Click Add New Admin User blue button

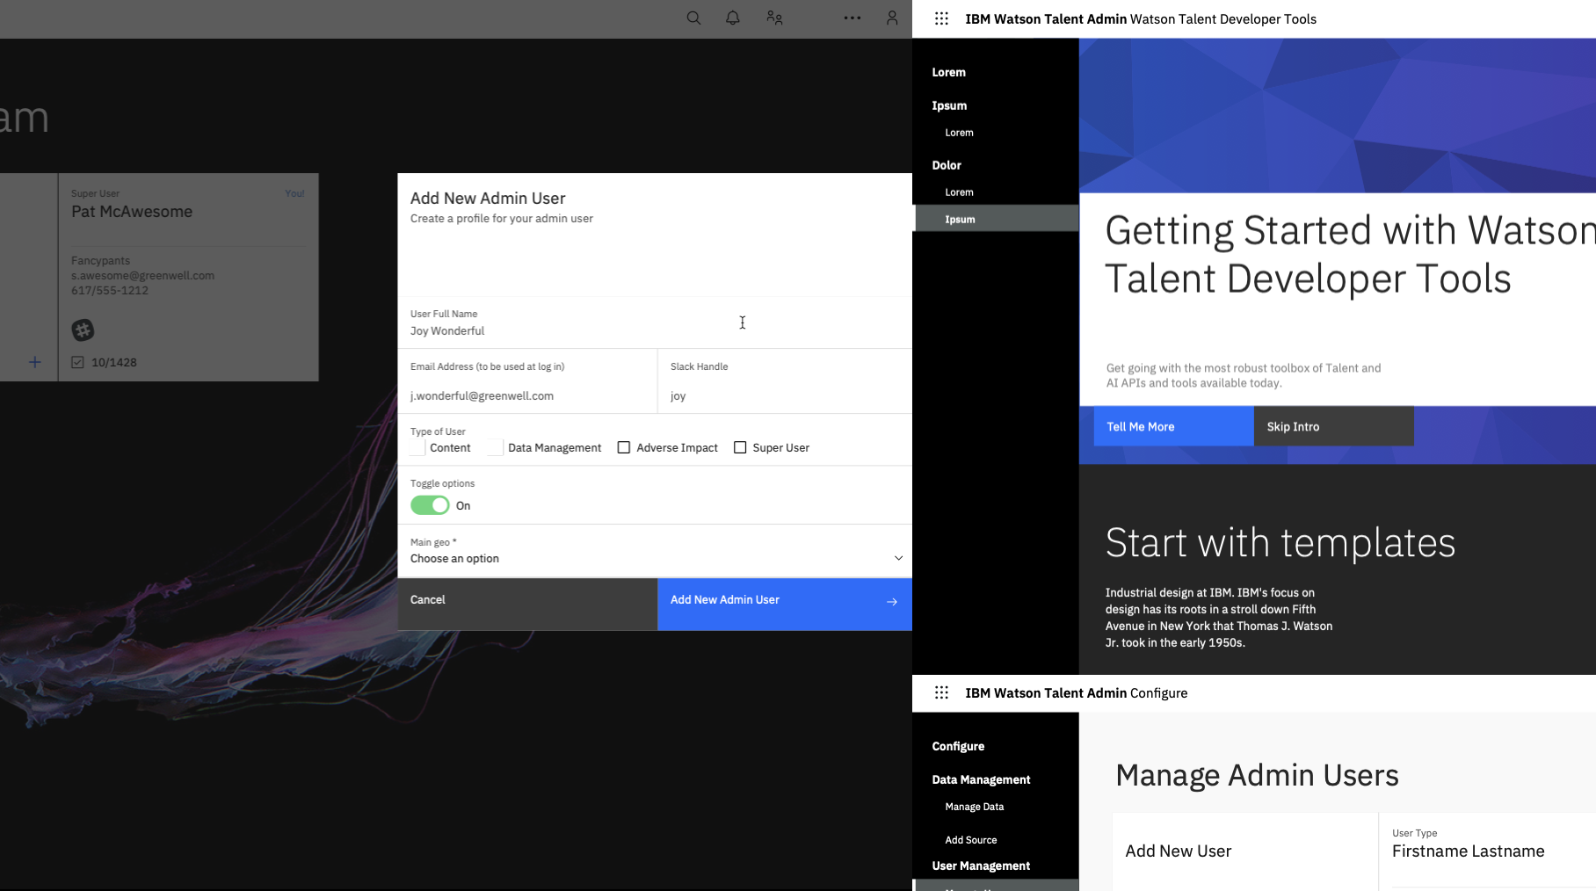point(785,604)
